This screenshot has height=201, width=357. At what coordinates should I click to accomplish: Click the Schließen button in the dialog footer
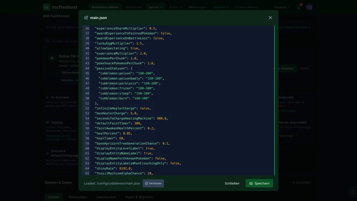point(232,183)
